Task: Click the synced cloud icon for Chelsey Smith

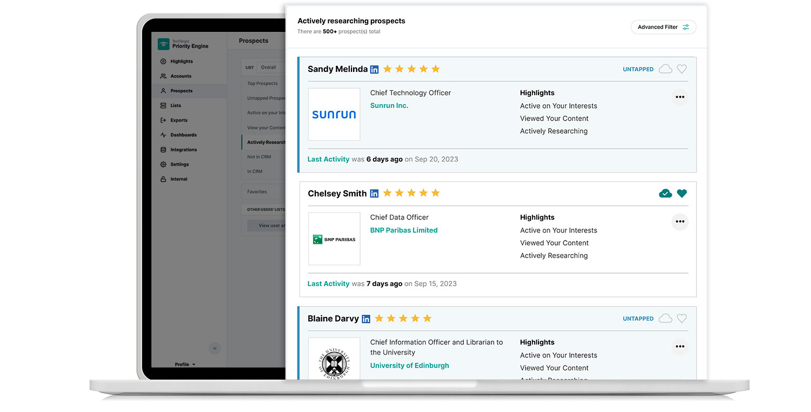Action: pos(666,194)
